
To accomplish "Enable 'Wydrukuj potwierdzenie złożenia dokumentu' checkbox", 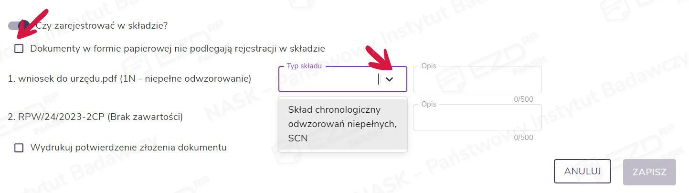I will tap(19, 148).
